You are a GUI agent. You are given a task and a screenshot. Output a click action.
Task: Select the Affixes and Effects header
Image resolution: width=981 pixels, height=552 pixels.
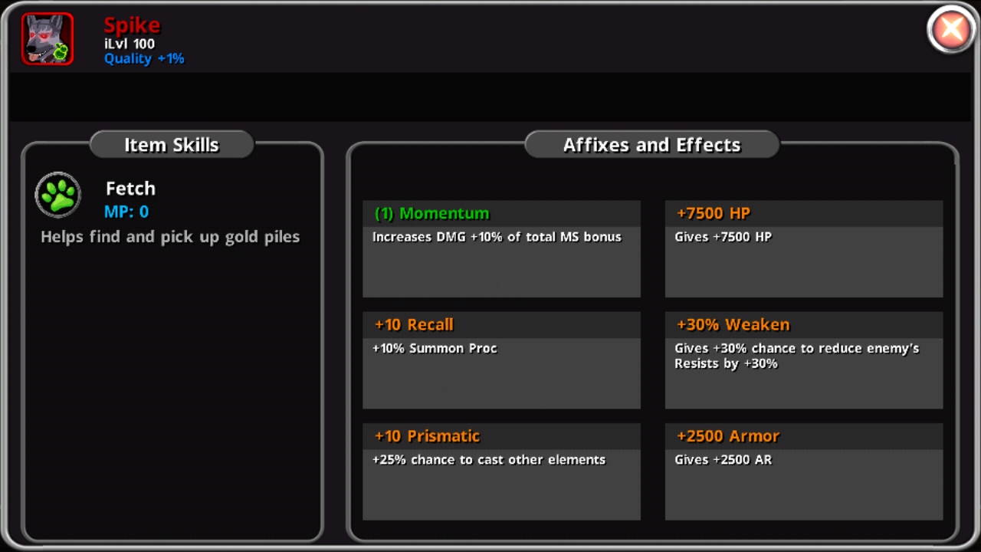(x=651, y=145)
